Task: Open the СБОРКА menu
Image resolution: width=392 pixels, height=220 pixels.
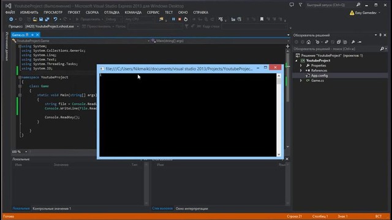Action: (x=92, y=12)
